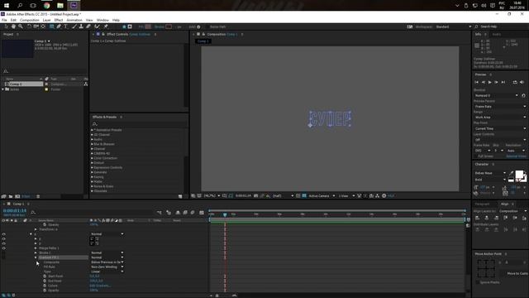Open gradient Type Linear dropdown
Screen dimensions: 529x298
point(107,272)
